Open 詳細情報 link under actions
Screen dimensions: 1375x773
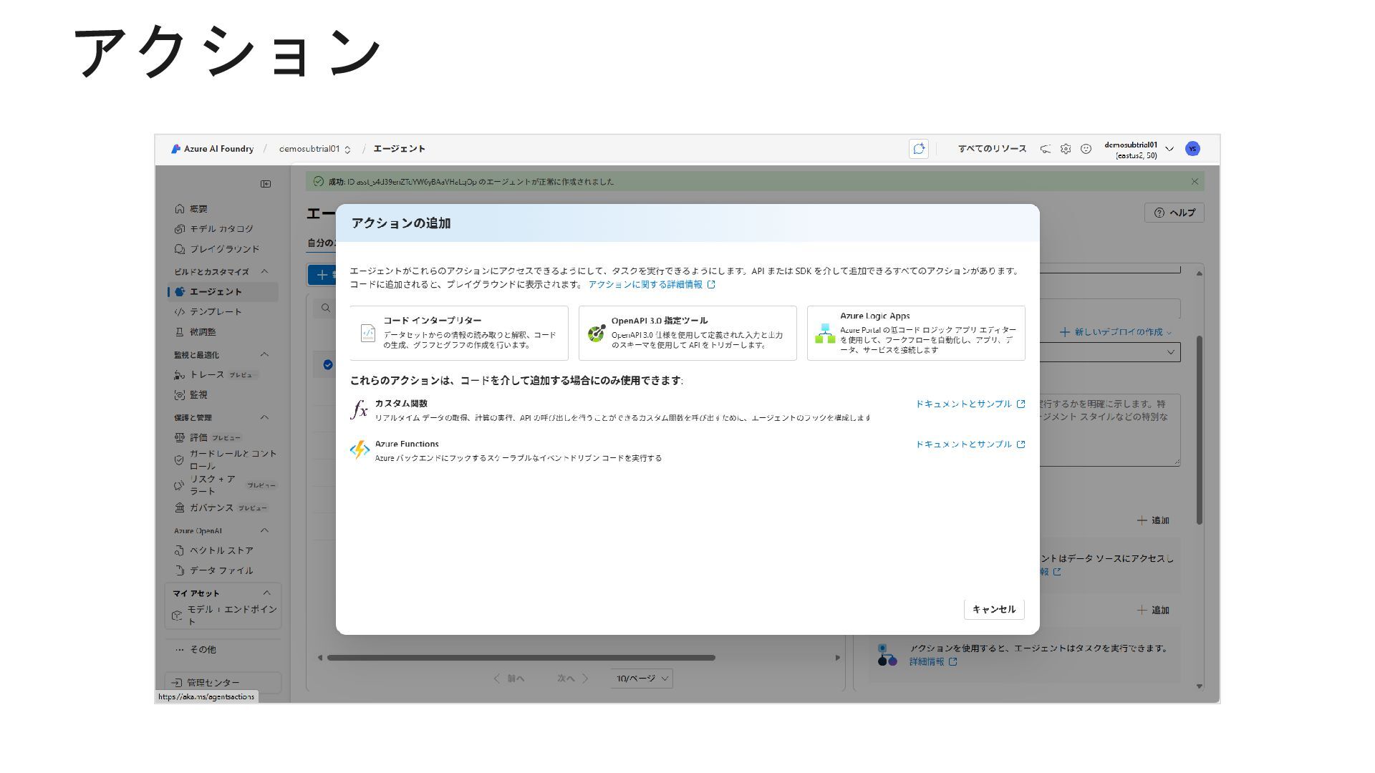(x=933, y=662)
